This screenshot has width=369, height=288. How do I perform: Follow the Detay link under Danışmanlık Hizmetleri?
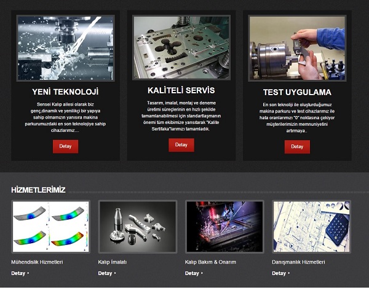click(281, 273)
